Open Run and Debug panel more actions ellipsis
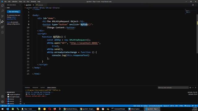 20,5
